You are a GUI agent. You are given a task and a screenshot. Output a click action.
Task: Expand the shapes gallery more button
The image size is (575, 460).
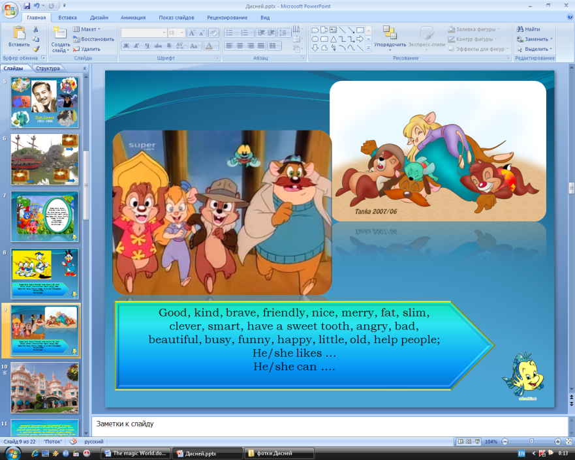pyautogui.click(x=369, y=48)
